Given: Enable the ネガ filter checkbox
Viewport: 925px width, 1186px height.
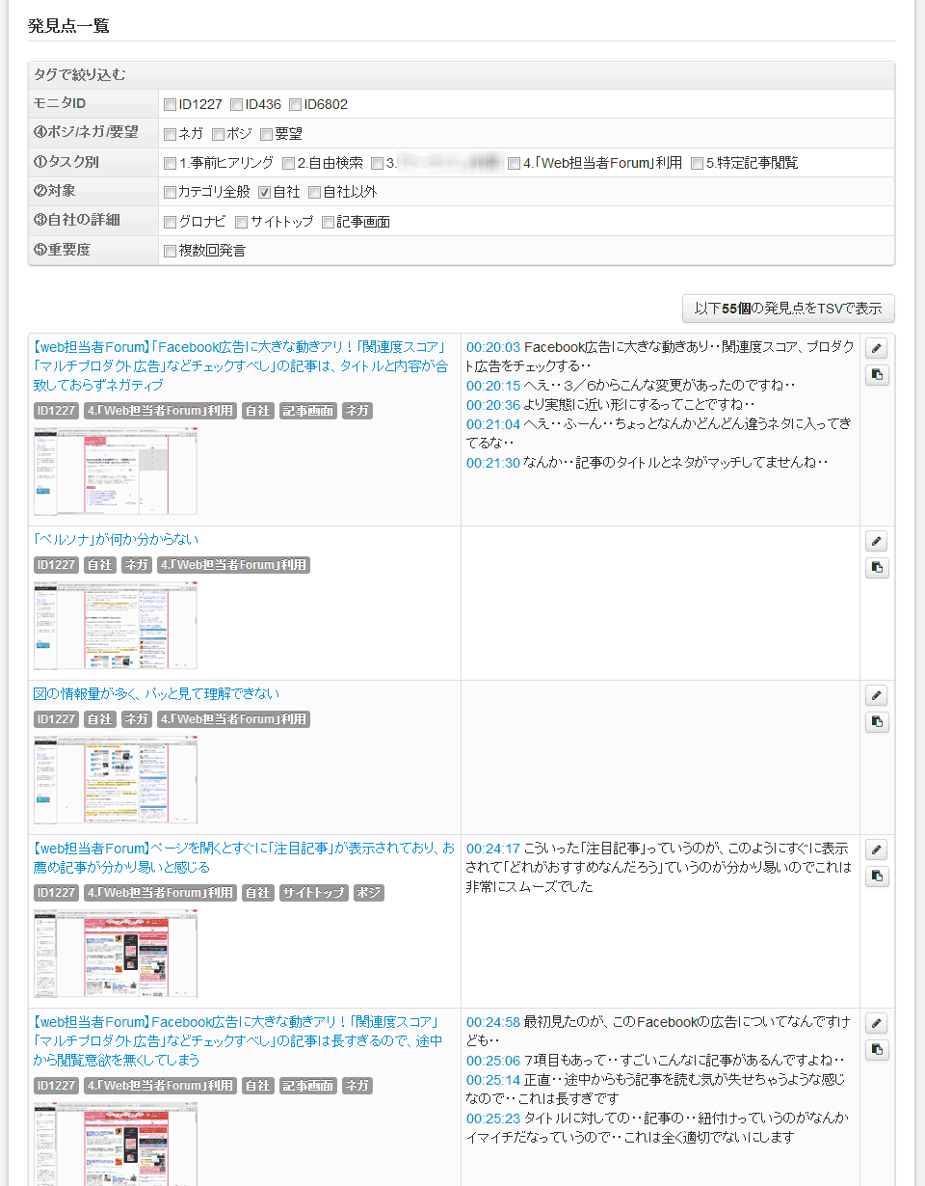Looking at the screenshot, I should click(x=170, y=134).
